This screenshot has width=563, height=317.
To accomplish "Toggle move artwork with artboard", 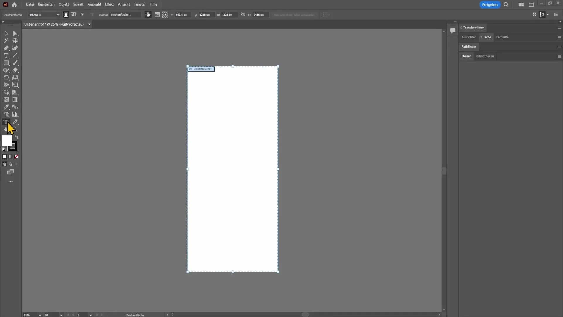I will 148,15.
